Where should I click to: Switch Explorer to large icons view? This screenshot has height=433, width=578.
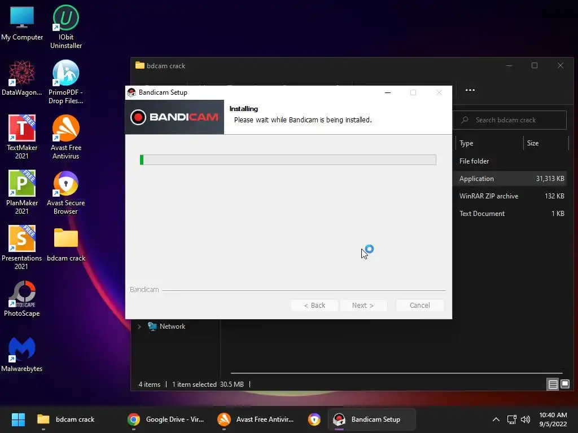tap(564, 385)
